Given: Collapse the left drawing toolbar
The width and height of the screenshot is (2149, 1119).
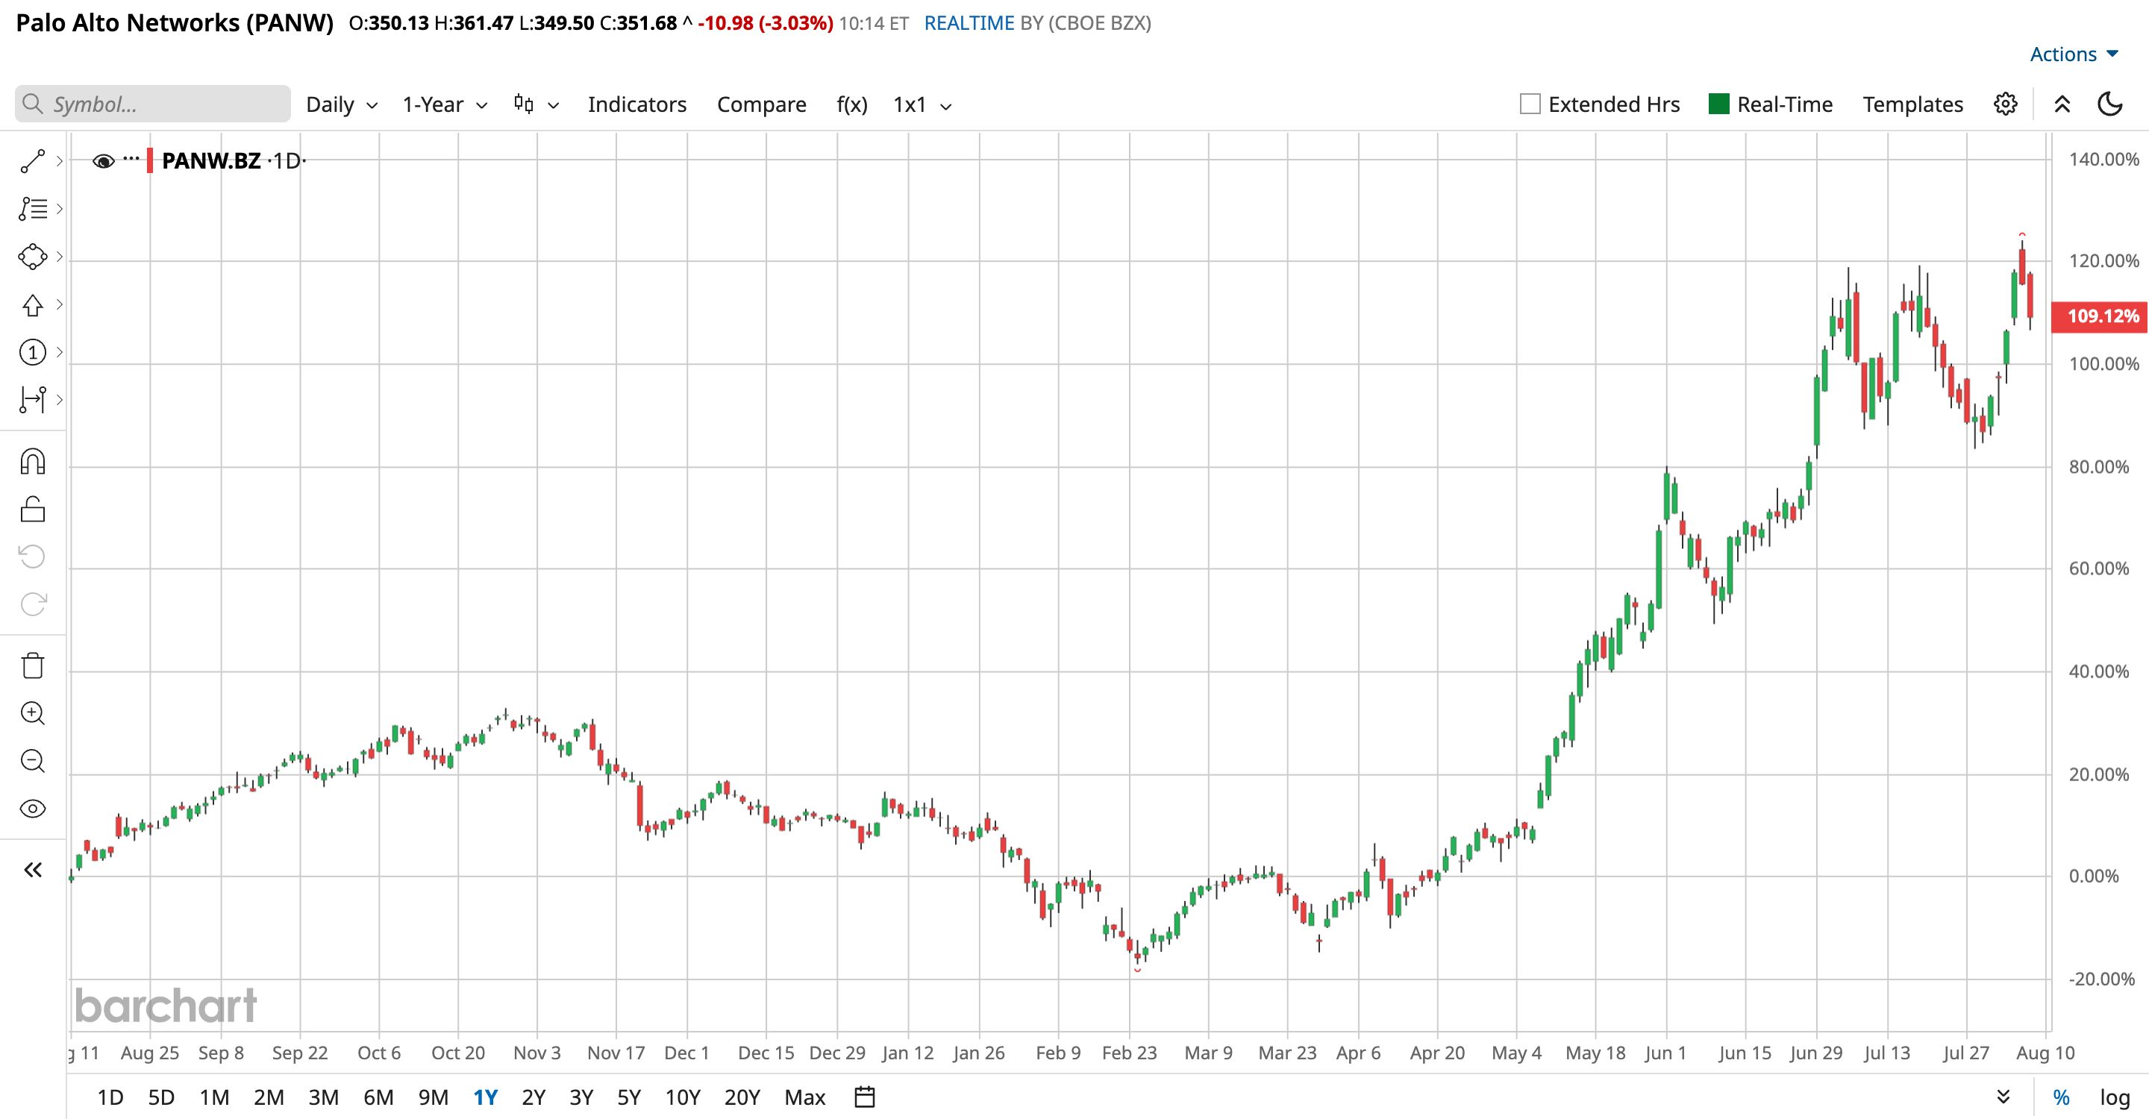Looking at the screenshot, I should pos(33,871).
